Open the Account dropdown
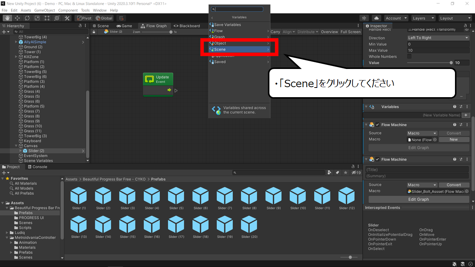Viewport: 475px width, 267px height. point(396,18)
